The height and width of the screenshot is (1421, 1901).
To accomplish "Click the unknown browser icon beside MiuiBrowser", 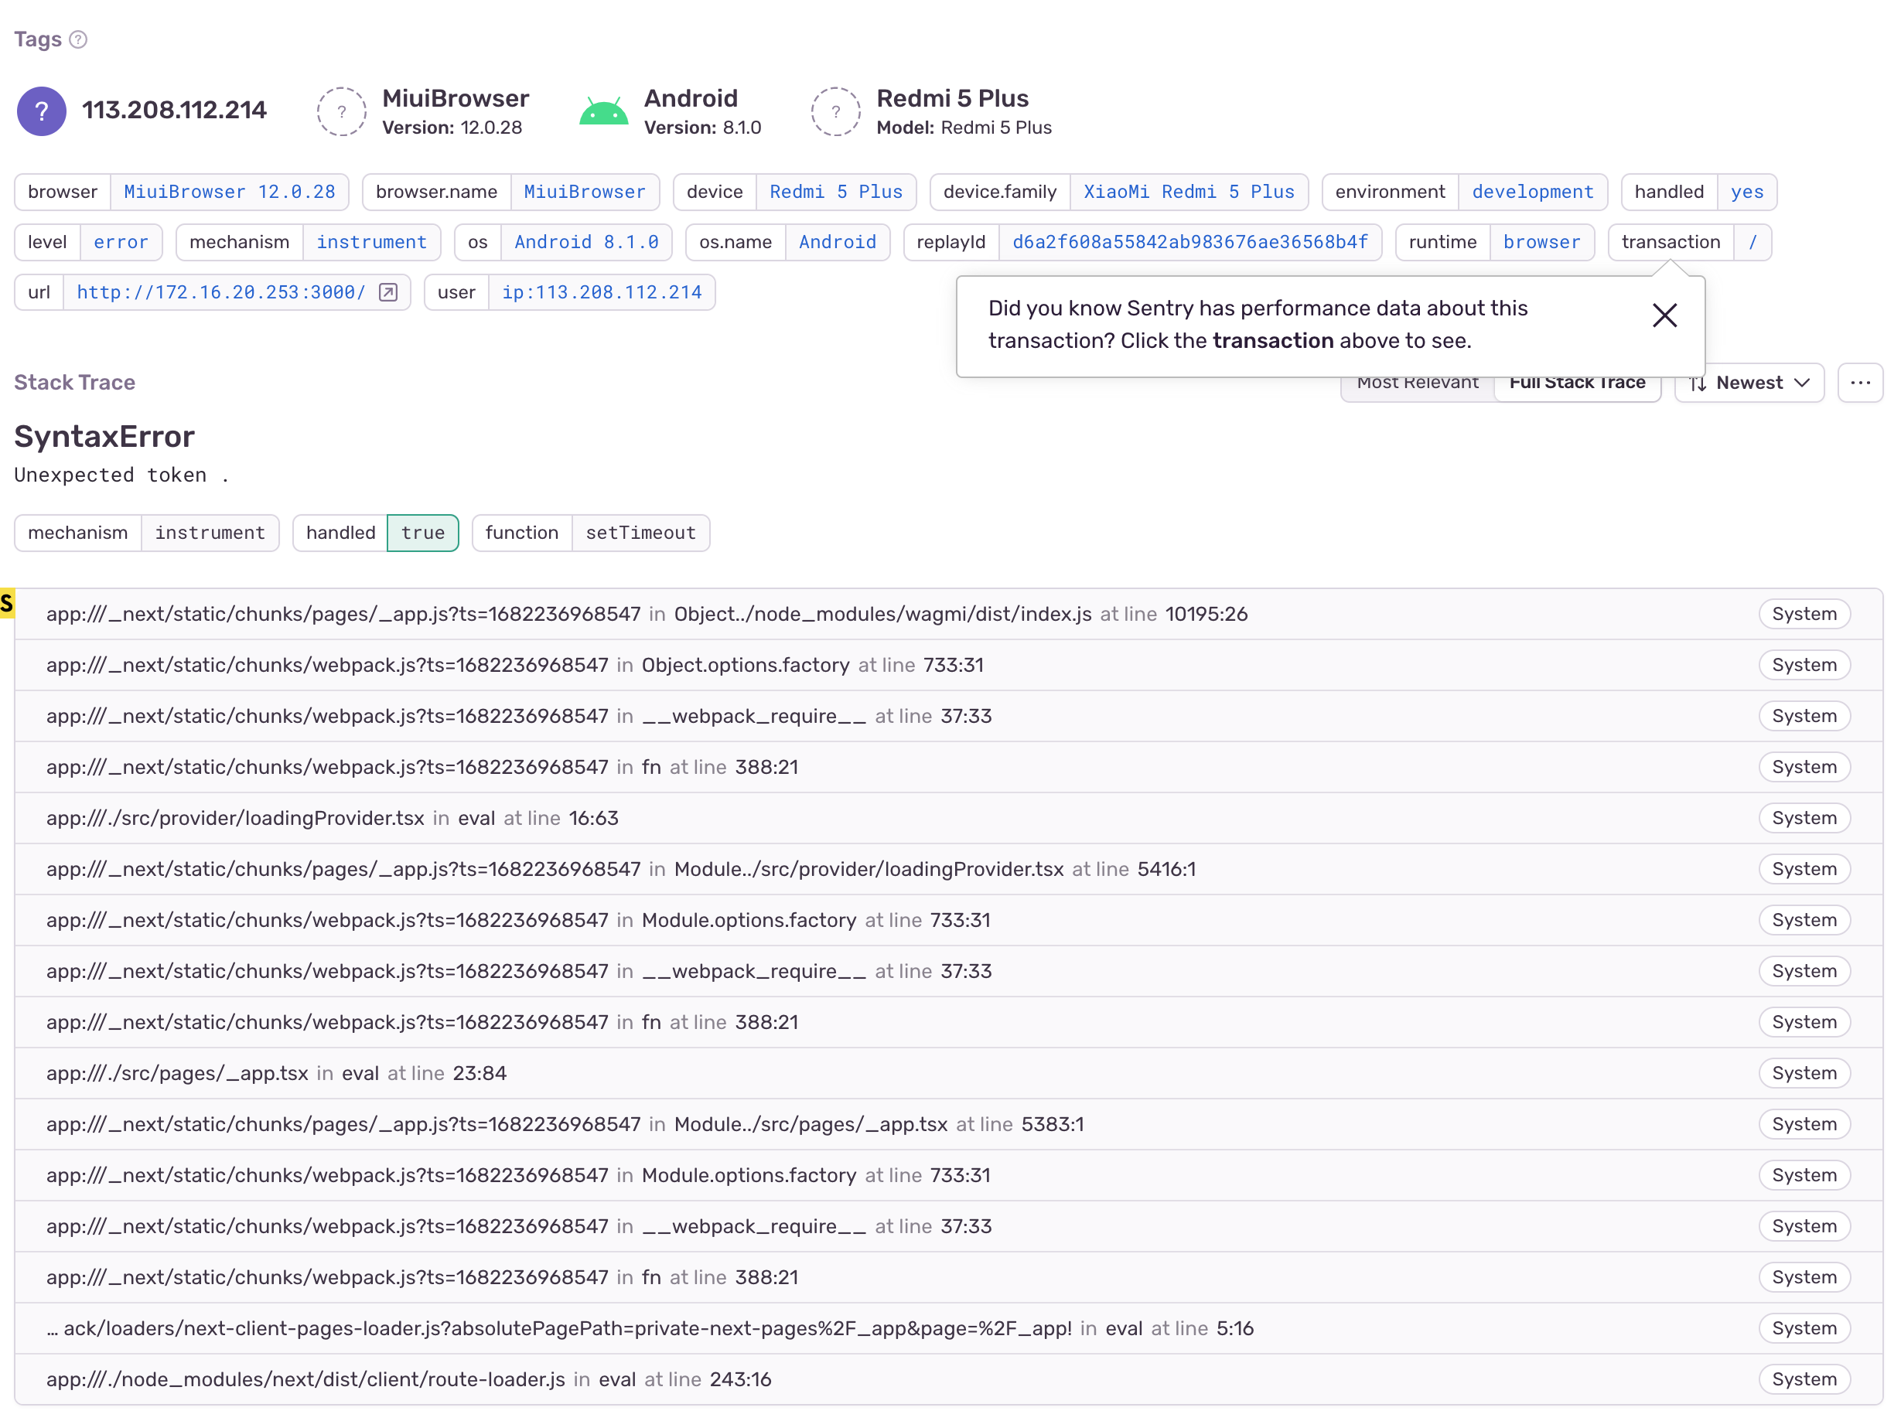I will tap(342, 111).
